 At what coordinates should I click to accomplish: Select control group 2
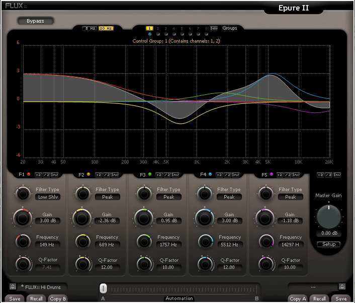click(157, 28)
